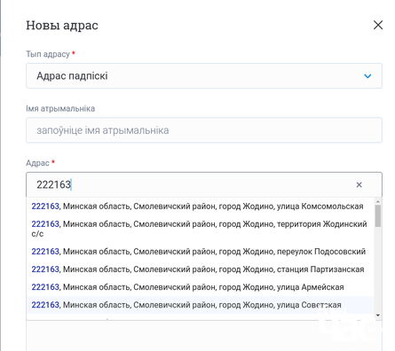Image resolution: width=395 pixels, height=351 pixels.
Task: Select suggestion улица Комсомольская
Action: pyautogui.click(x=200, y=207)
